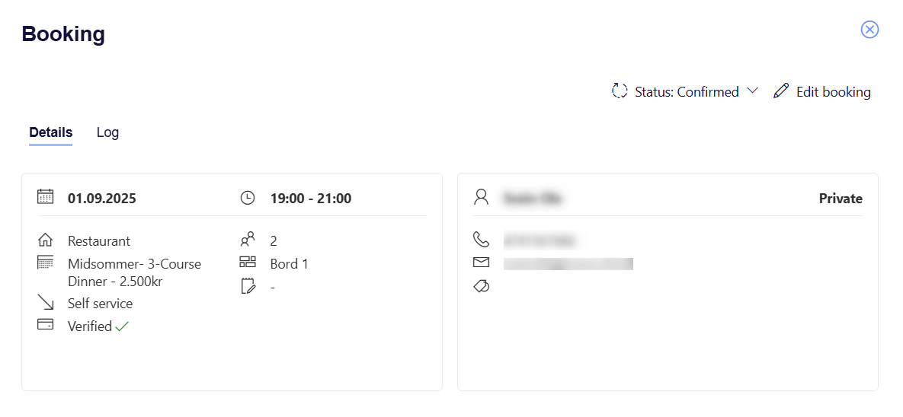Click the green Verified checkmark

tap(122, 326)
